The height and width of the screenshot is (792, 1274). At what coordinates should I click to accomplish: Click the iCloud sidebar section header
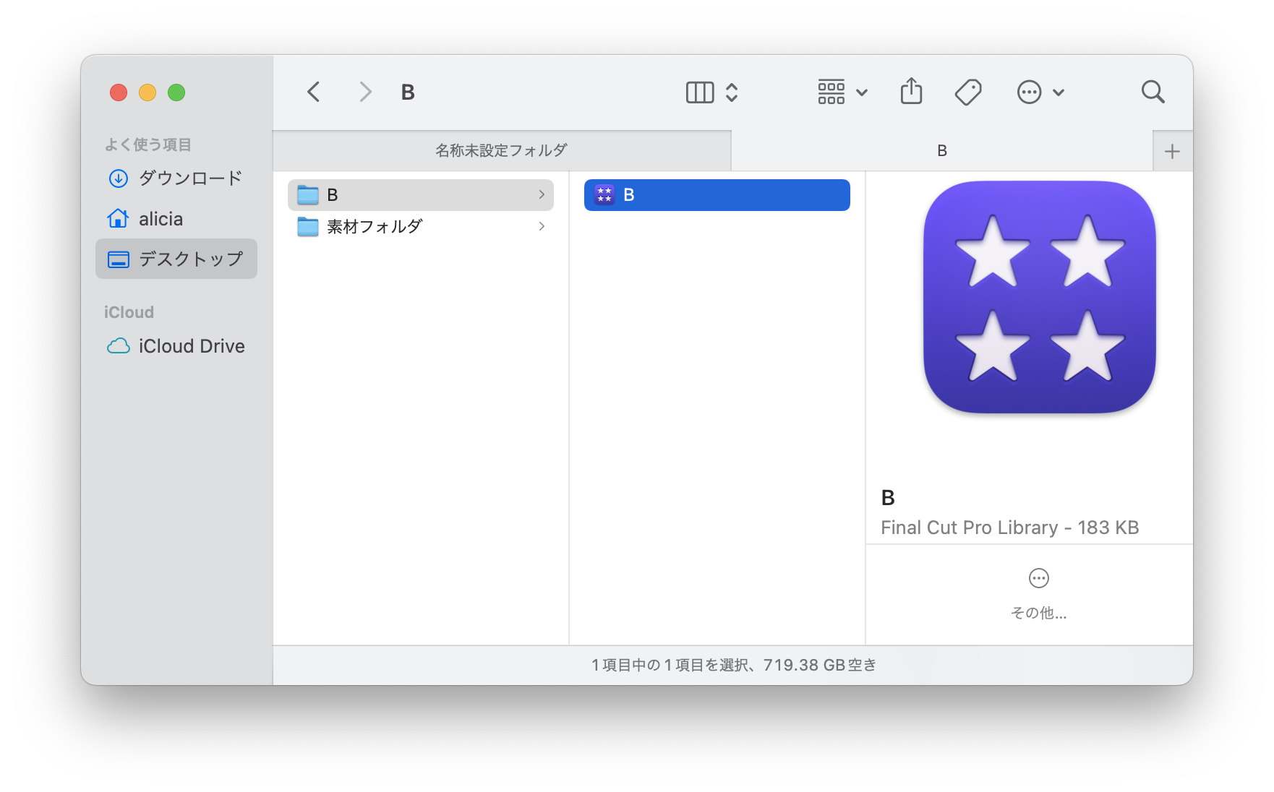[129, 312]
